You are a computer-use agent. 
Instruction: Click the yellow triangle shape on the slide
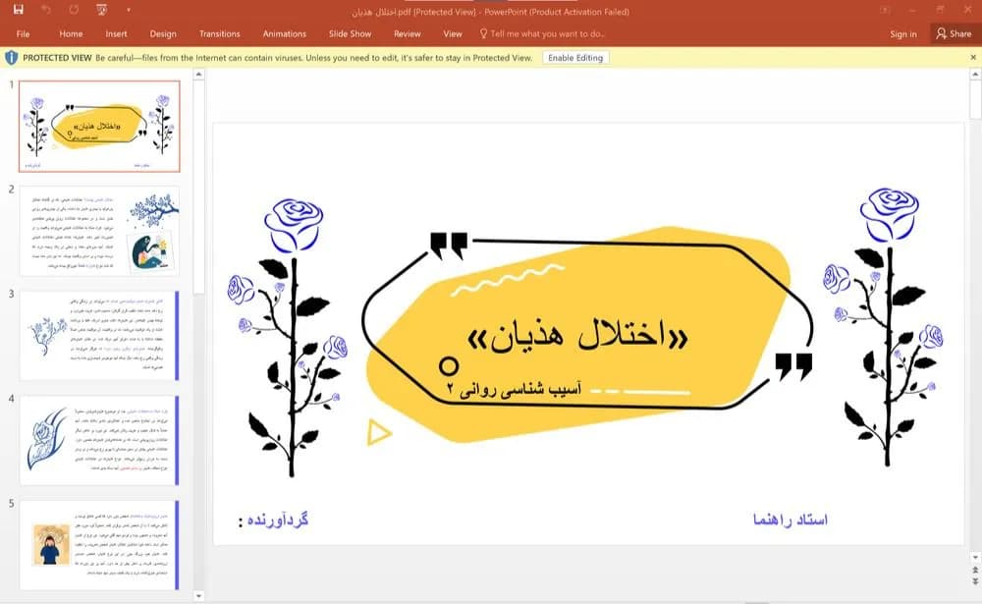(x=378, y=432)
